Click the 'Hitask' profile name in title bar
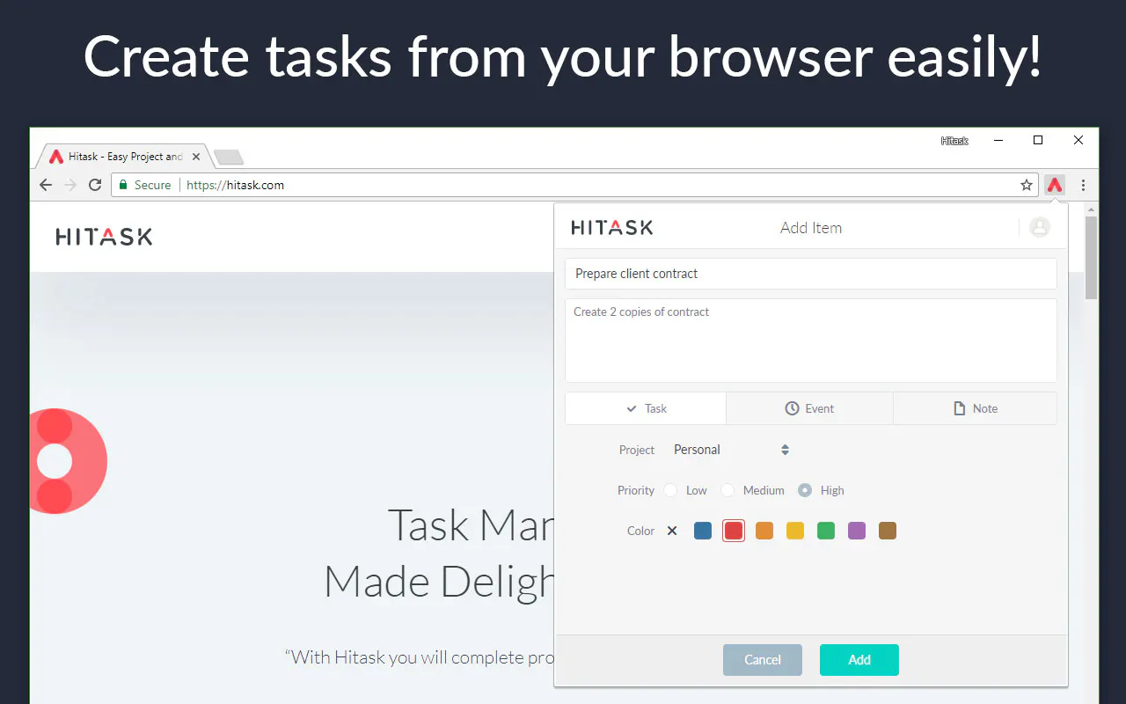This screenshot has height=704, width=1126. click(x=954, y=141)
